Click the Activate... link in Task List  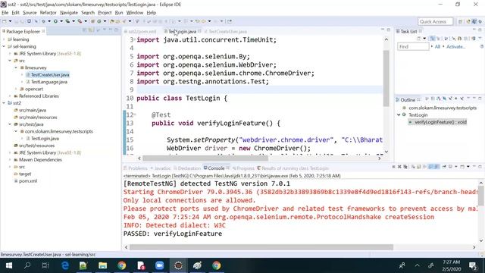pyautogui.click(x=455, y=47)
